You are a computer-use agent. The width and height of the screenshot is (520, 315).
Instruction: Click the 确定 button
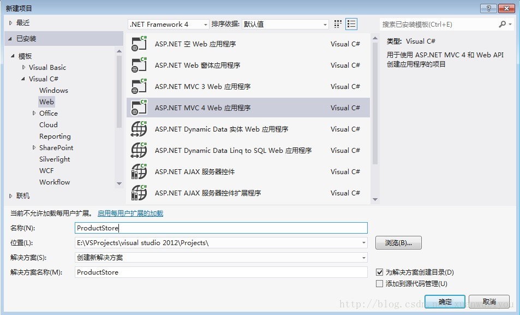point(445,302)
